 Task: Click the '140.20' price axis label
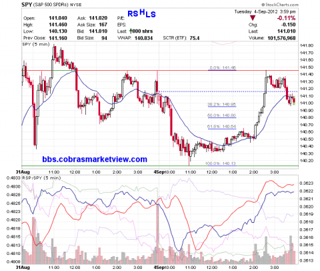(x=307, y=161)
